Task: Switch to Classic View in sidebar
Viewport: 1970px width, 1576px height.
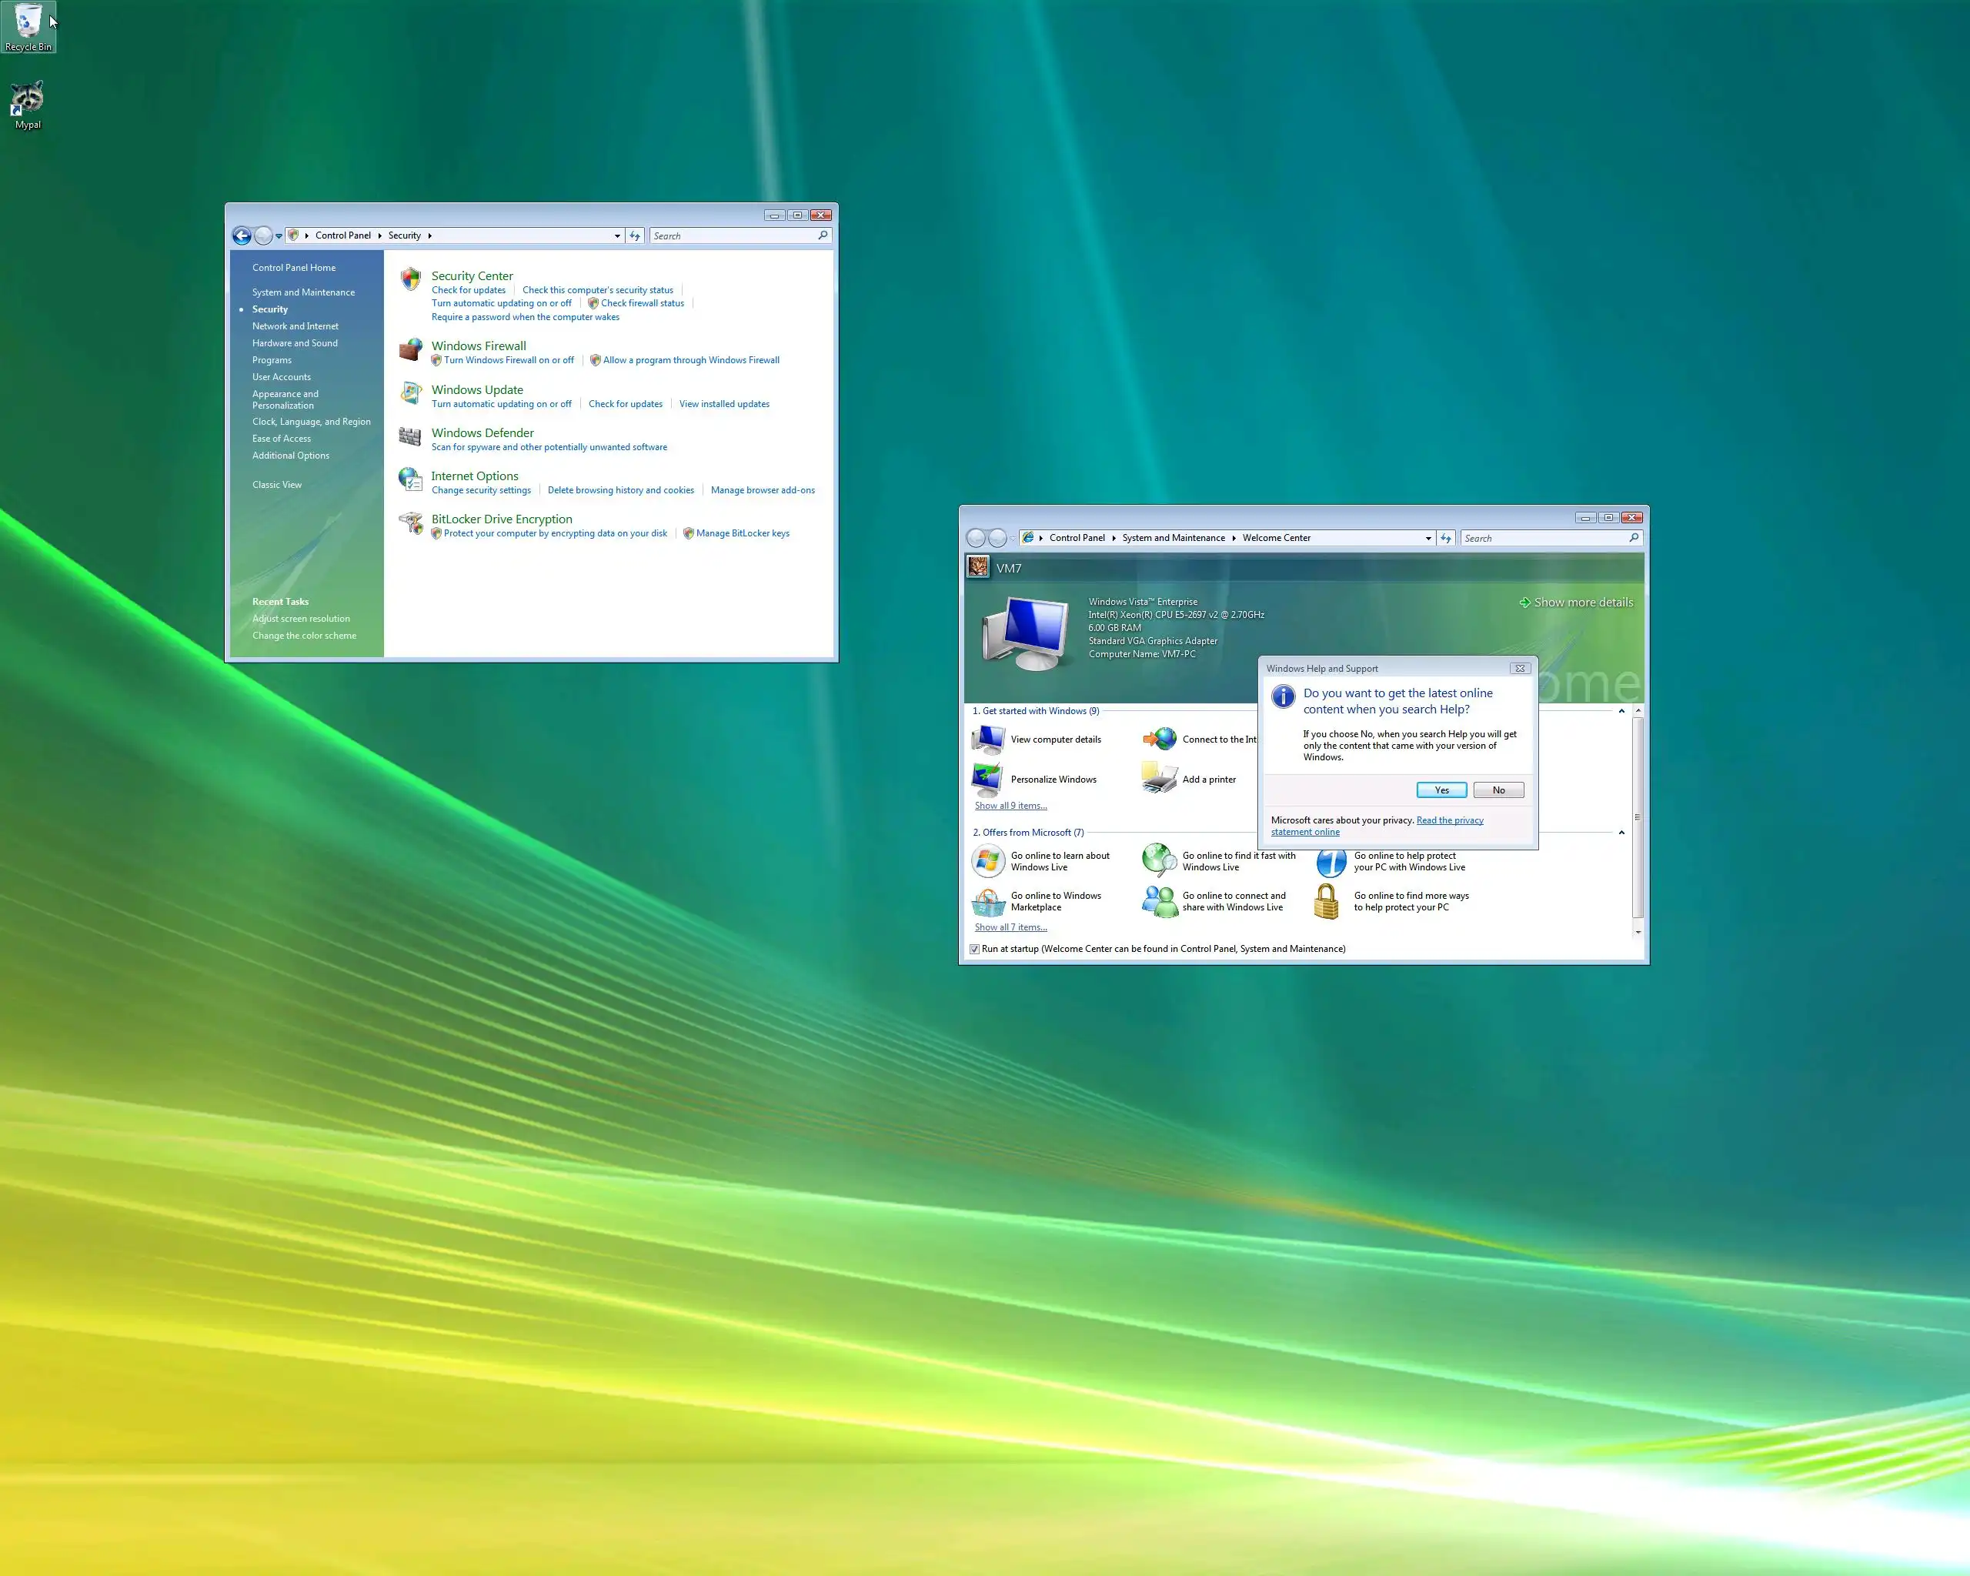Action: coord(277,485)
